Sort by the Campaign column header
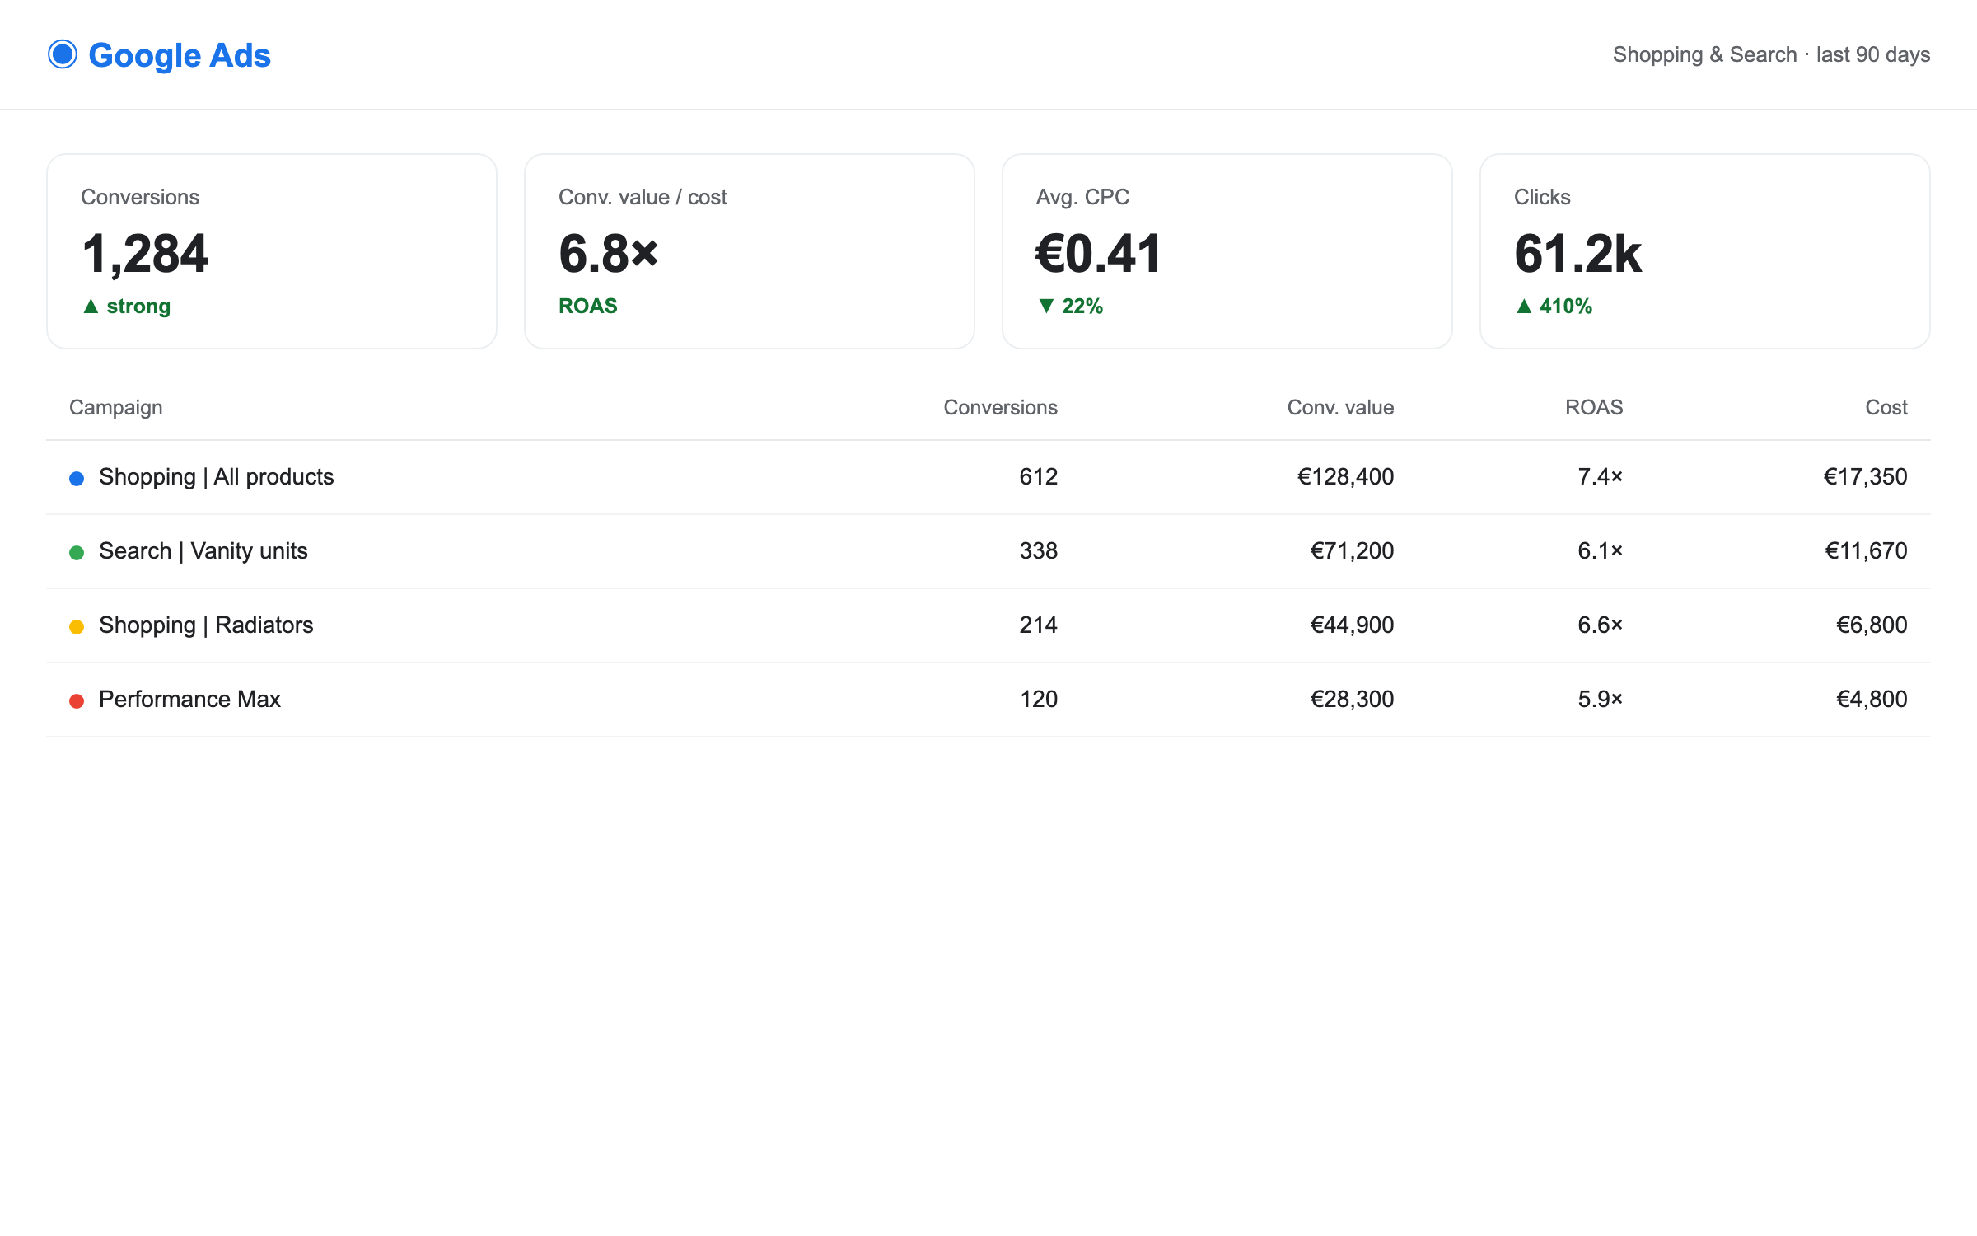This screenshot has width=1977, height=1236. (x=116, y=407)
